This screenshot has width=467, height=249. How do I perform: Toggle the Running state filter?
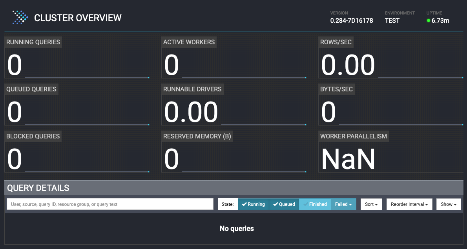[254, 204]
